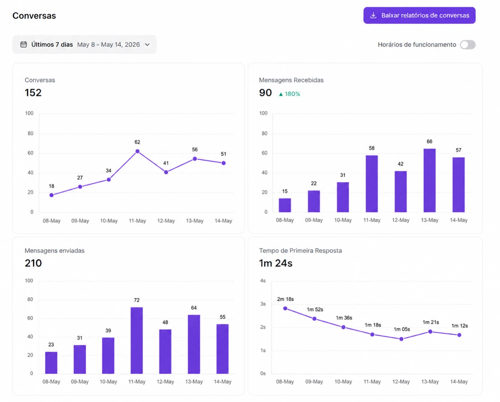This screenshot has width=500, height=402.
Task: Click the 1m 24s first response time value
Action: [276, 263]
